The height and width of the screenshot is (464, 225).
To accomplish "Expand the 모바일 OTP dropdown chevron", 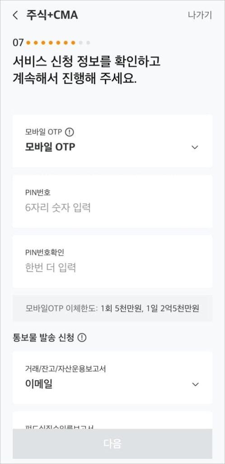I will pos(195,147).
